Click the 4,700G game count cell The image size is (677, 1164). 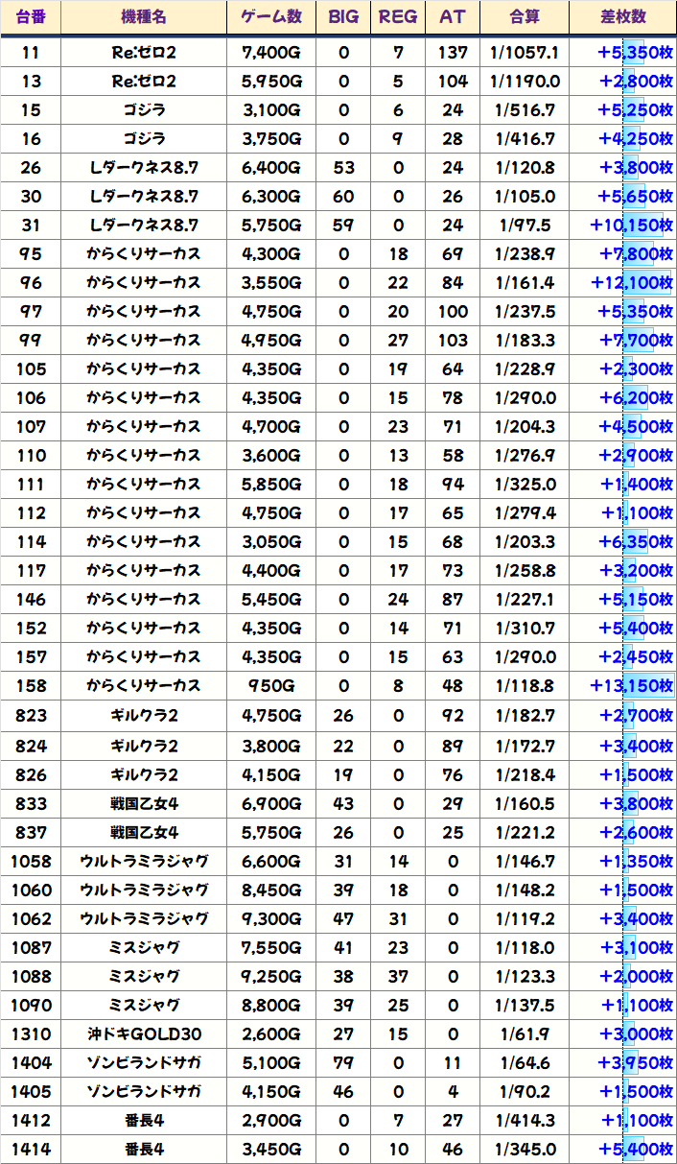click(272, 426)
